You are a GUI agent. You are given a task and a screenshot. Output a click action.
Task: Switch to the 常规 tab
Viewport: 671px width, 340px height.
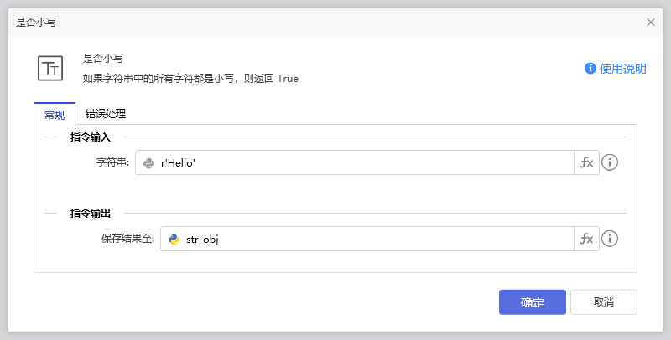click(55, 115)
